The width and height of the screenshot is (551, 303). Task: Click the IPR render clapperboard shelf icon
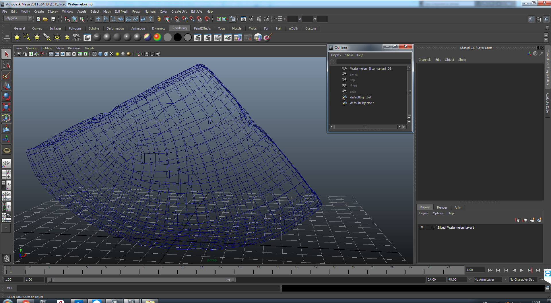tap(207, 38)
